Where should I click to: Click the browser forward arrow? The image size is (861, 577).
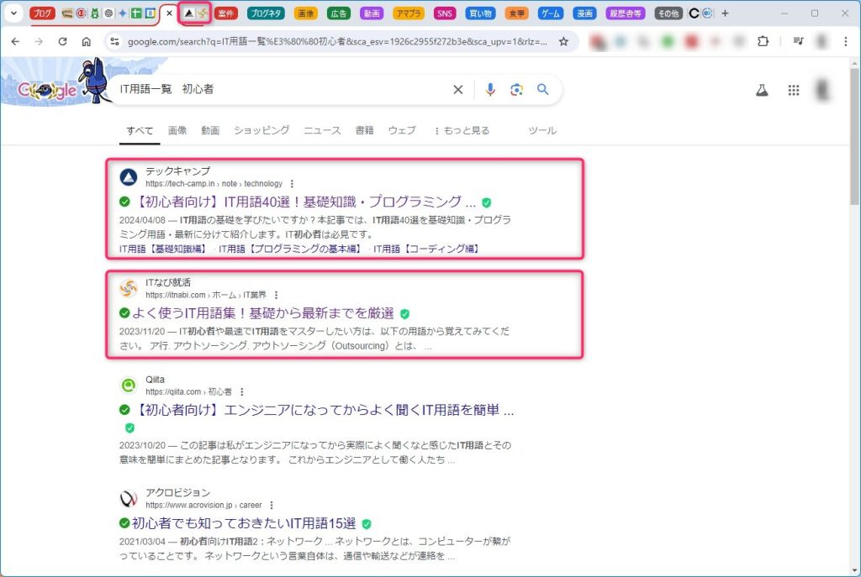click(39, 42)
